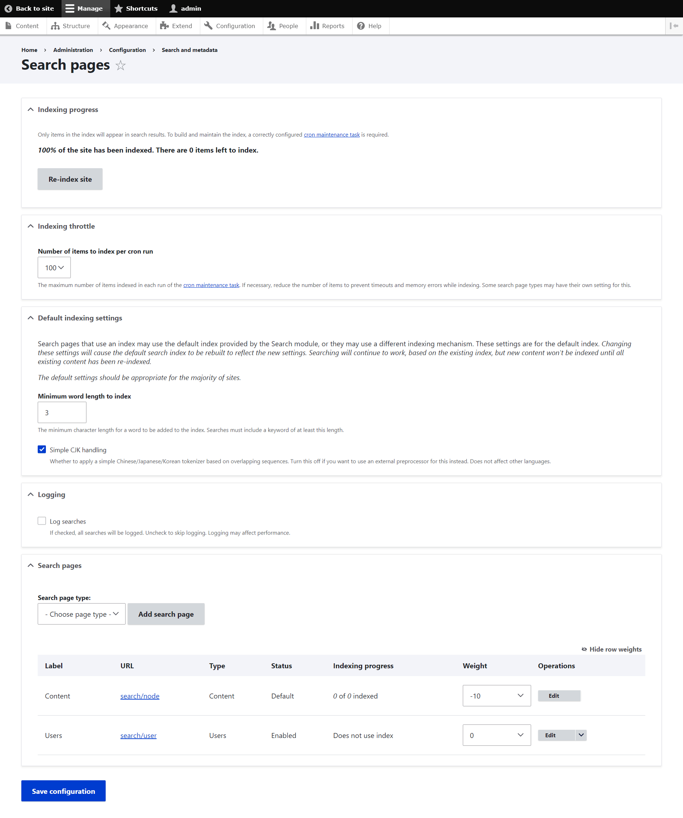683x818 pixels.
Task: Click the Re-index site button
Action: coord(70,179)
